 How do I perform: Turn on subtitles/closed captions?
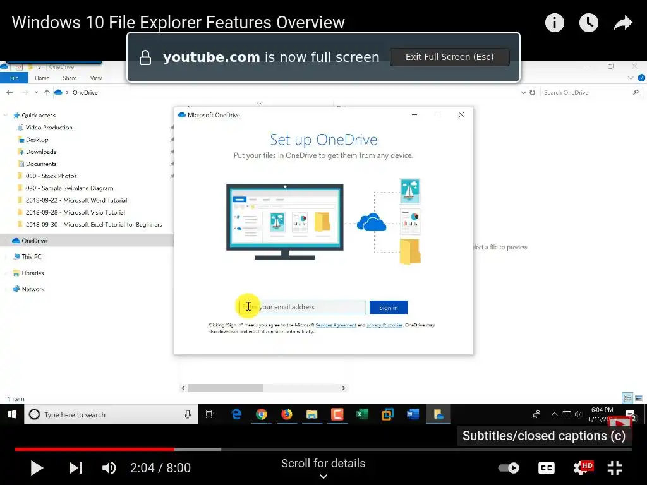coord(547,468)
